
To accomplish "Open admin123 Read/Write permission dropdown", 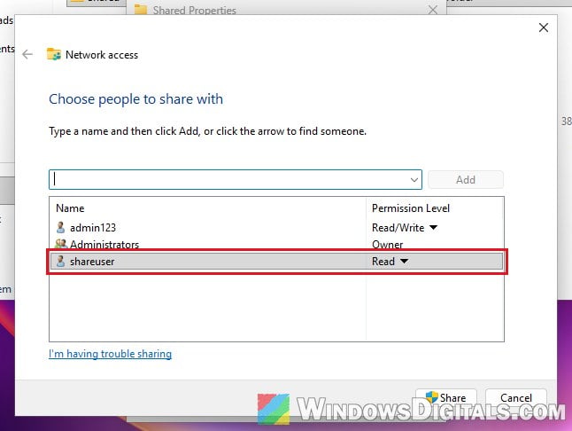I will coord(433,228).
